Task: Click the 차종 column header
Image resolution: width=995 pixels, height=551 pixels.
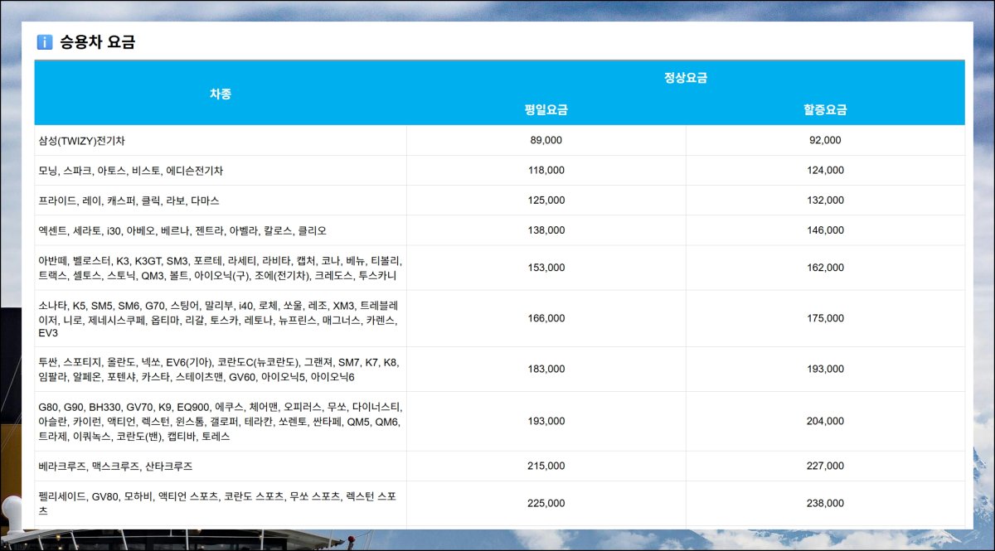Action: click(221, 94)
